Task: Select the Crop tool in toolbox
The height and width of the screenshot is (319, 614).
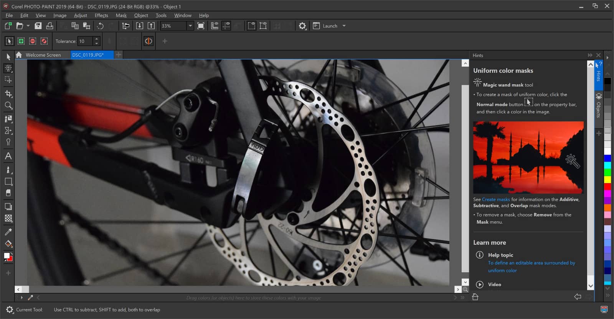Action: coord(8,93)
